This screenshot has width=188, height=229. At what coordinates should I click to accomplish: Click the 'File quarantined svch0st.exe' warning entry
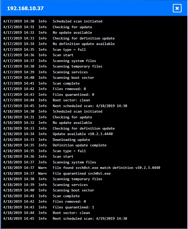[x=82, y=173]
